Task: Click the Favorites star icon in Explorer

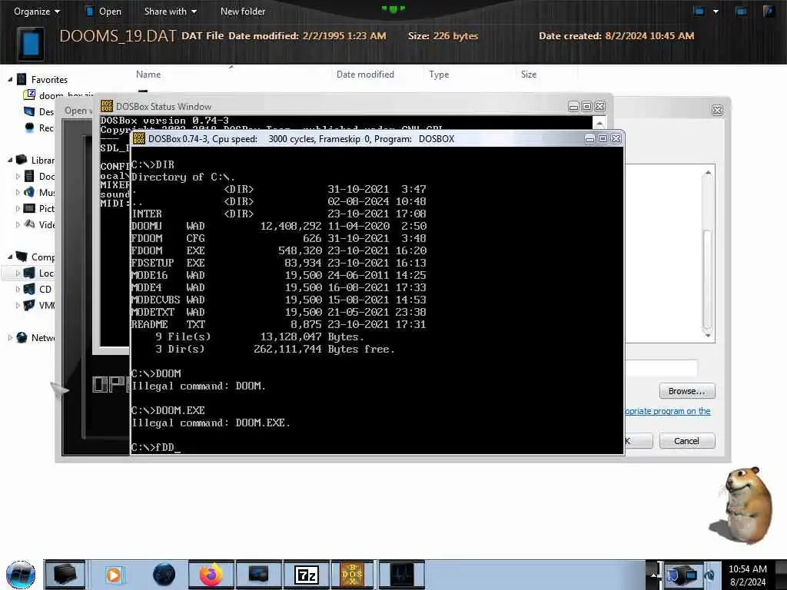Action: 22,79
